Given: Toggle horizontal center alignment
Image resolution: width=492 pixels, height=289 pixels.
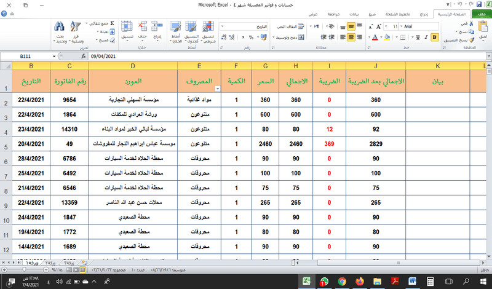Looking at the screenshot, I should (351, 37).
